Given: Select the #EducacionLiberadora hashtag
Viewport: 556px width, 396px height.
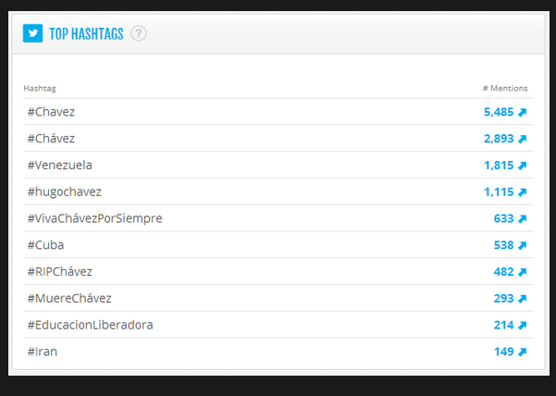Looking at the screenshot, I should (90, 326).
